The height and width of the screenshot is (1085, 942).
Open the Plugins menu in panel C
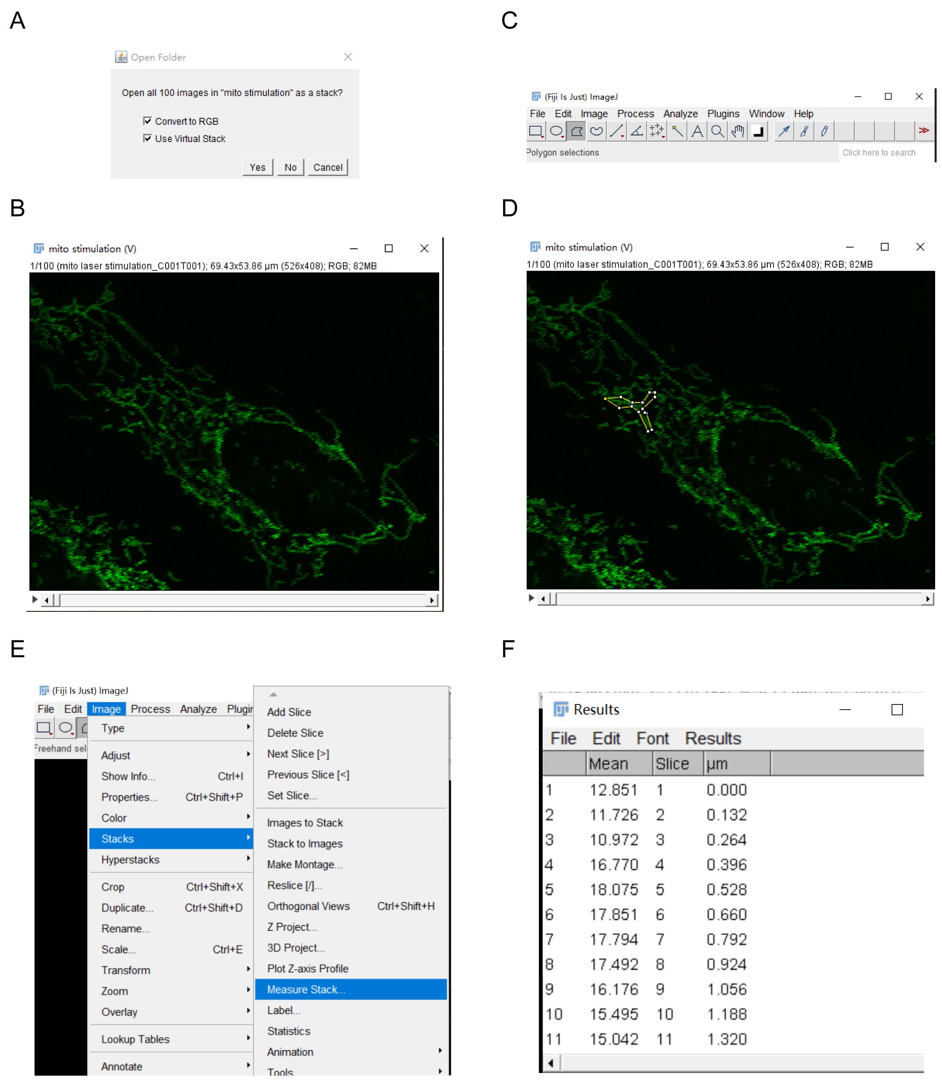(723, 114)
